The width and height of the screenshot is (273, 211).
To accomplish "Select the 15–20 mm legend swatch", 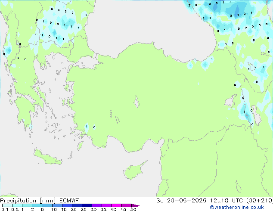I will tap(67, 205).
